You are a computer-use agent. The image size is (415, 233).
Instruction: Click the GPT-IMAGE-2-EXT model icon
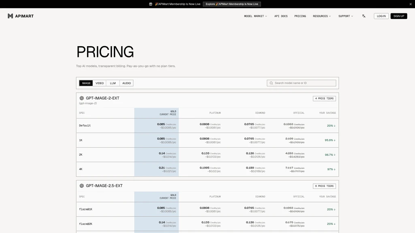(x=81, y=98)
